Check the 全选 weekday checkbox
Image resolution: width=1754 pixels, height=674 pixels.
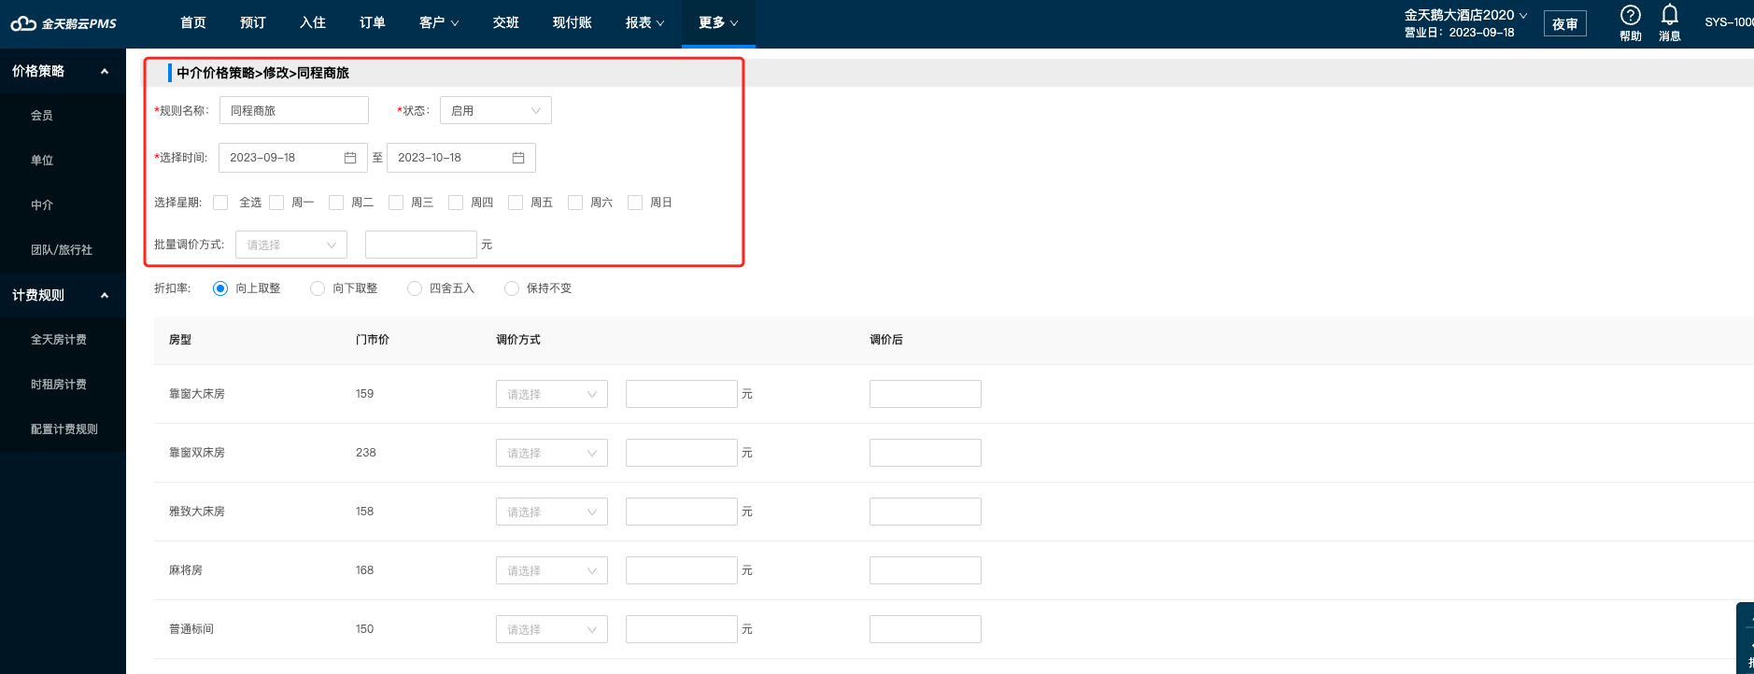tap(220, 203)
